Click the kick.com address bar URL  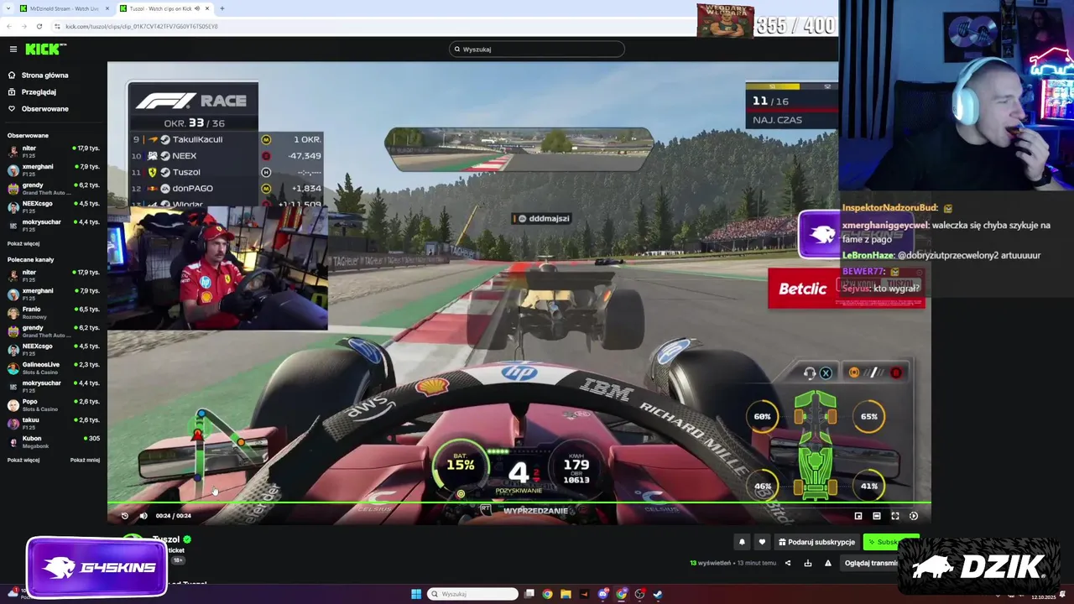[142, 26]
